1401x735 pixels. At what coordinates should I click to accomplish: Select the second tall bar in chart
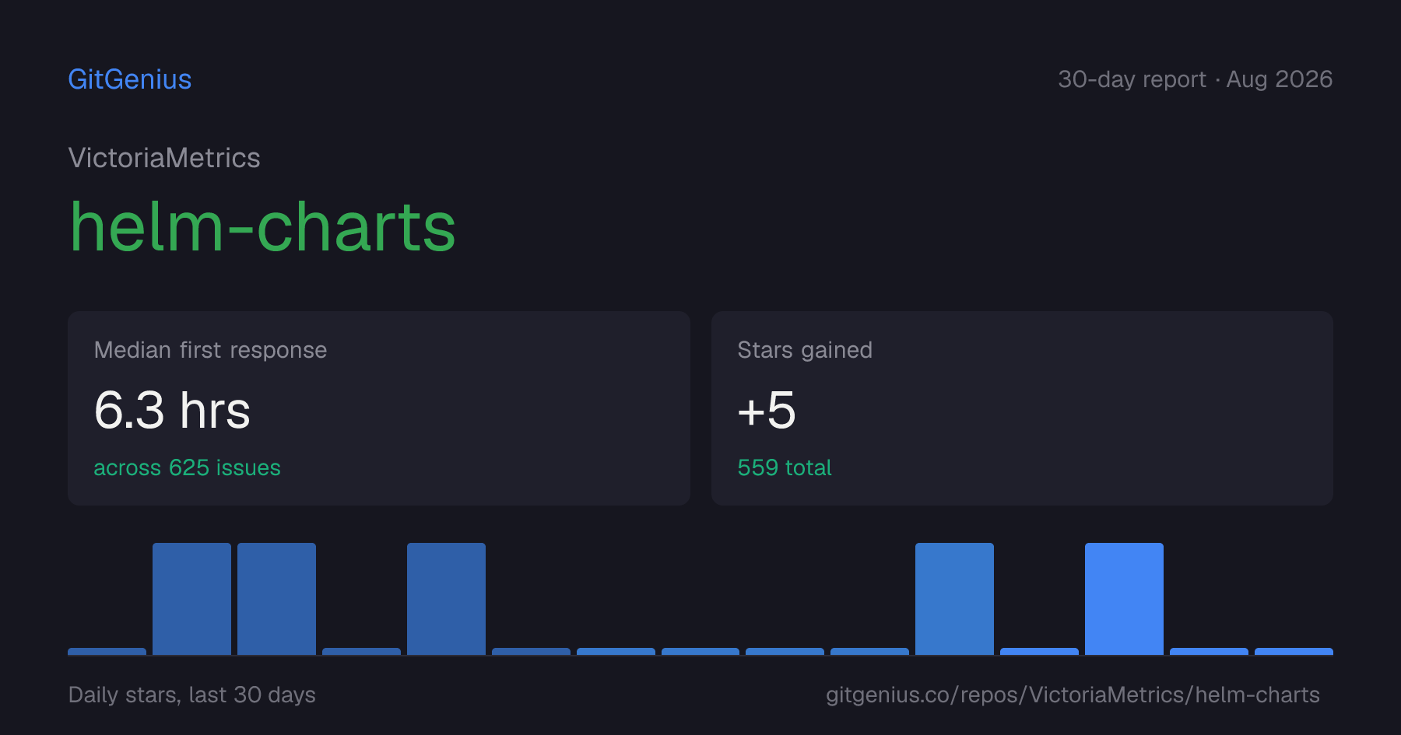tap(276, 599)
